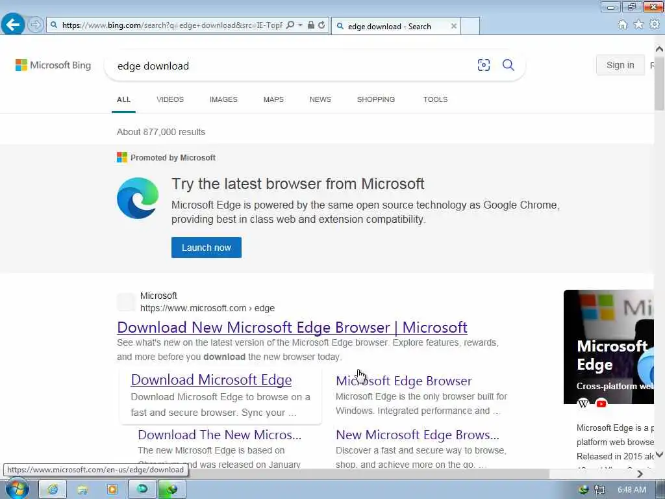Open Internet Explorer from the taskbar

(53, 490)
